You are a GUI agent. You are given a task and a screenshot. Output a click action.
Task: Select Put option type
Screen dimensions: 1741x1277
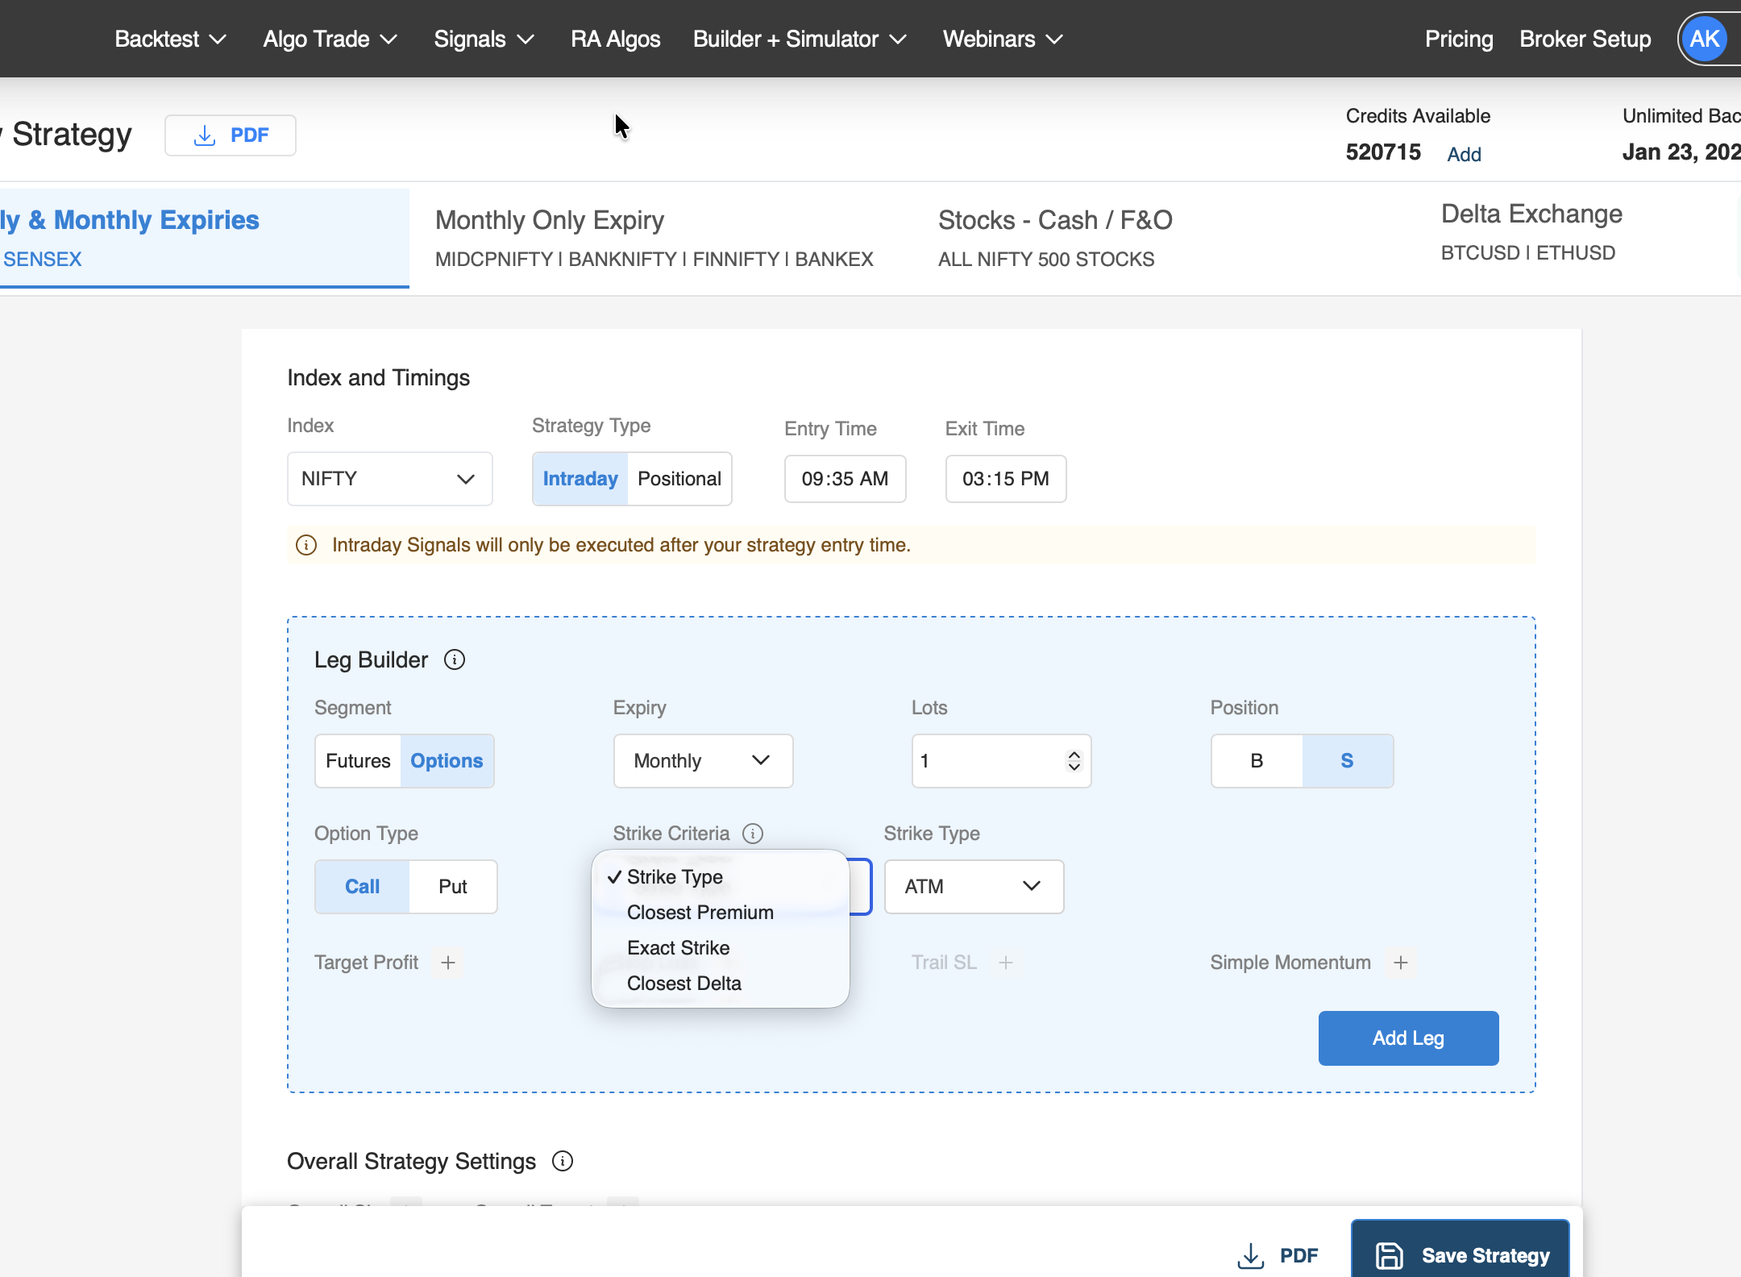coord(452,886)
